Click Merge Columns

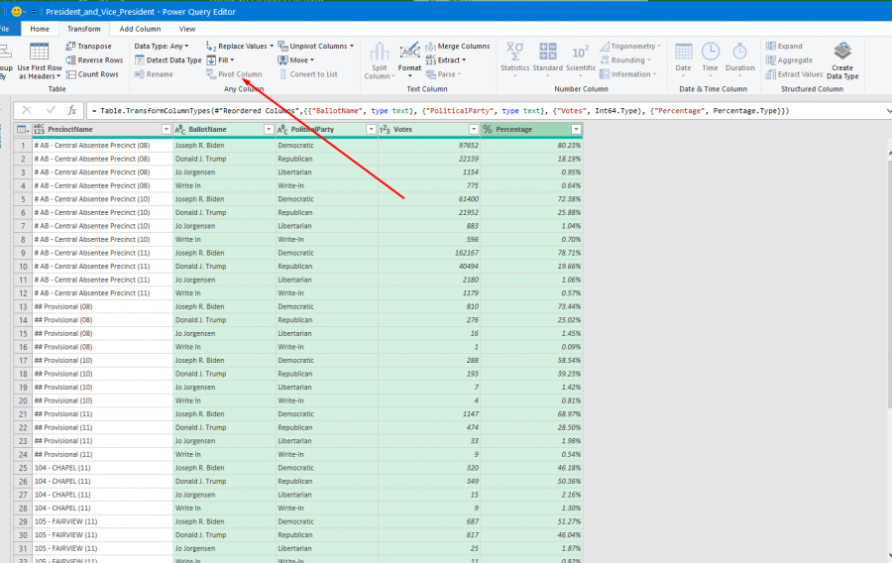pos(457,46)
